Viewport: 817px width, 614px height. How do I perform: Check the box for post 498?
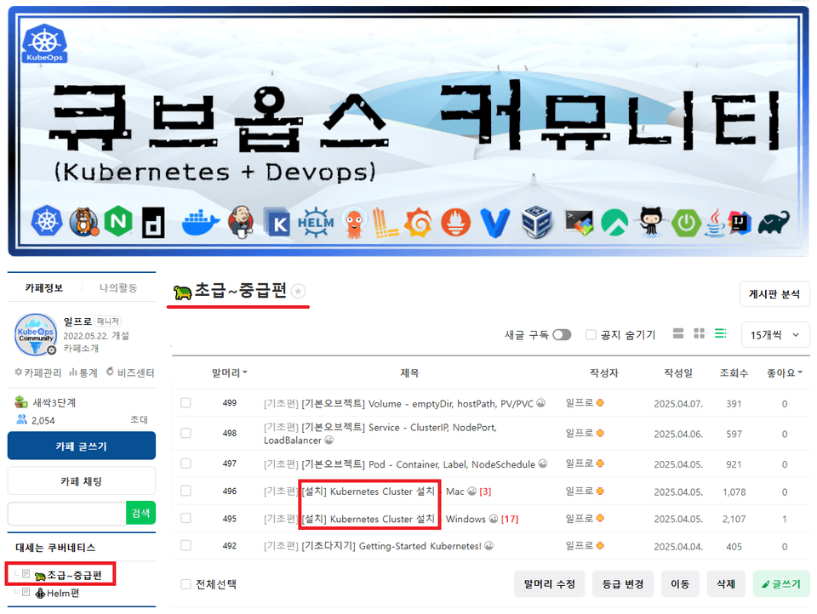[x=186, y=434]
